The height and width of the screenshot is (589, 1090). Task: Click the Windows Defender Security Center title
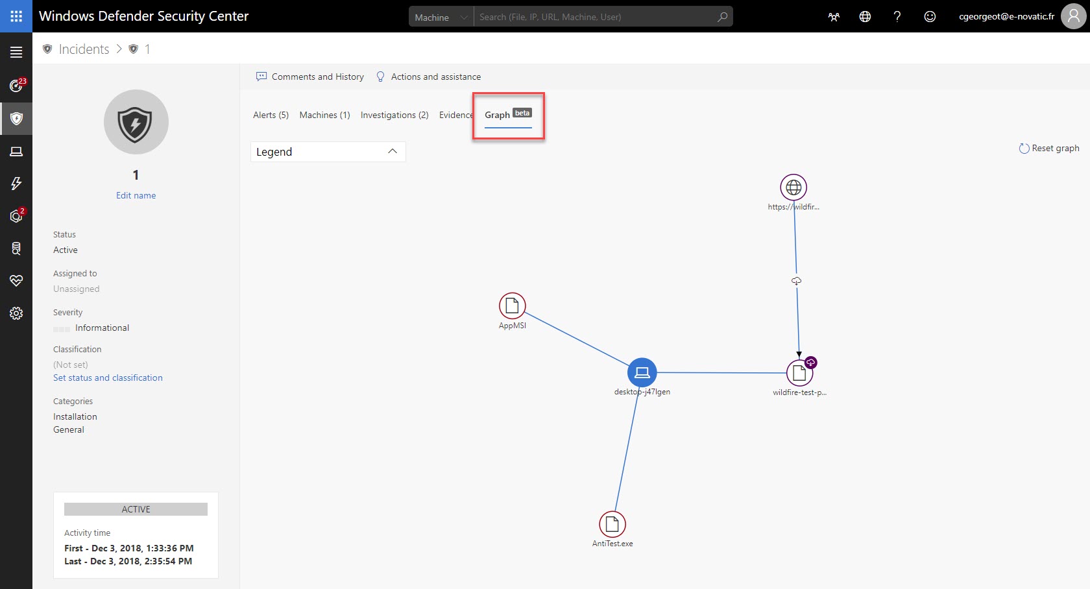(x=143, y=16)
